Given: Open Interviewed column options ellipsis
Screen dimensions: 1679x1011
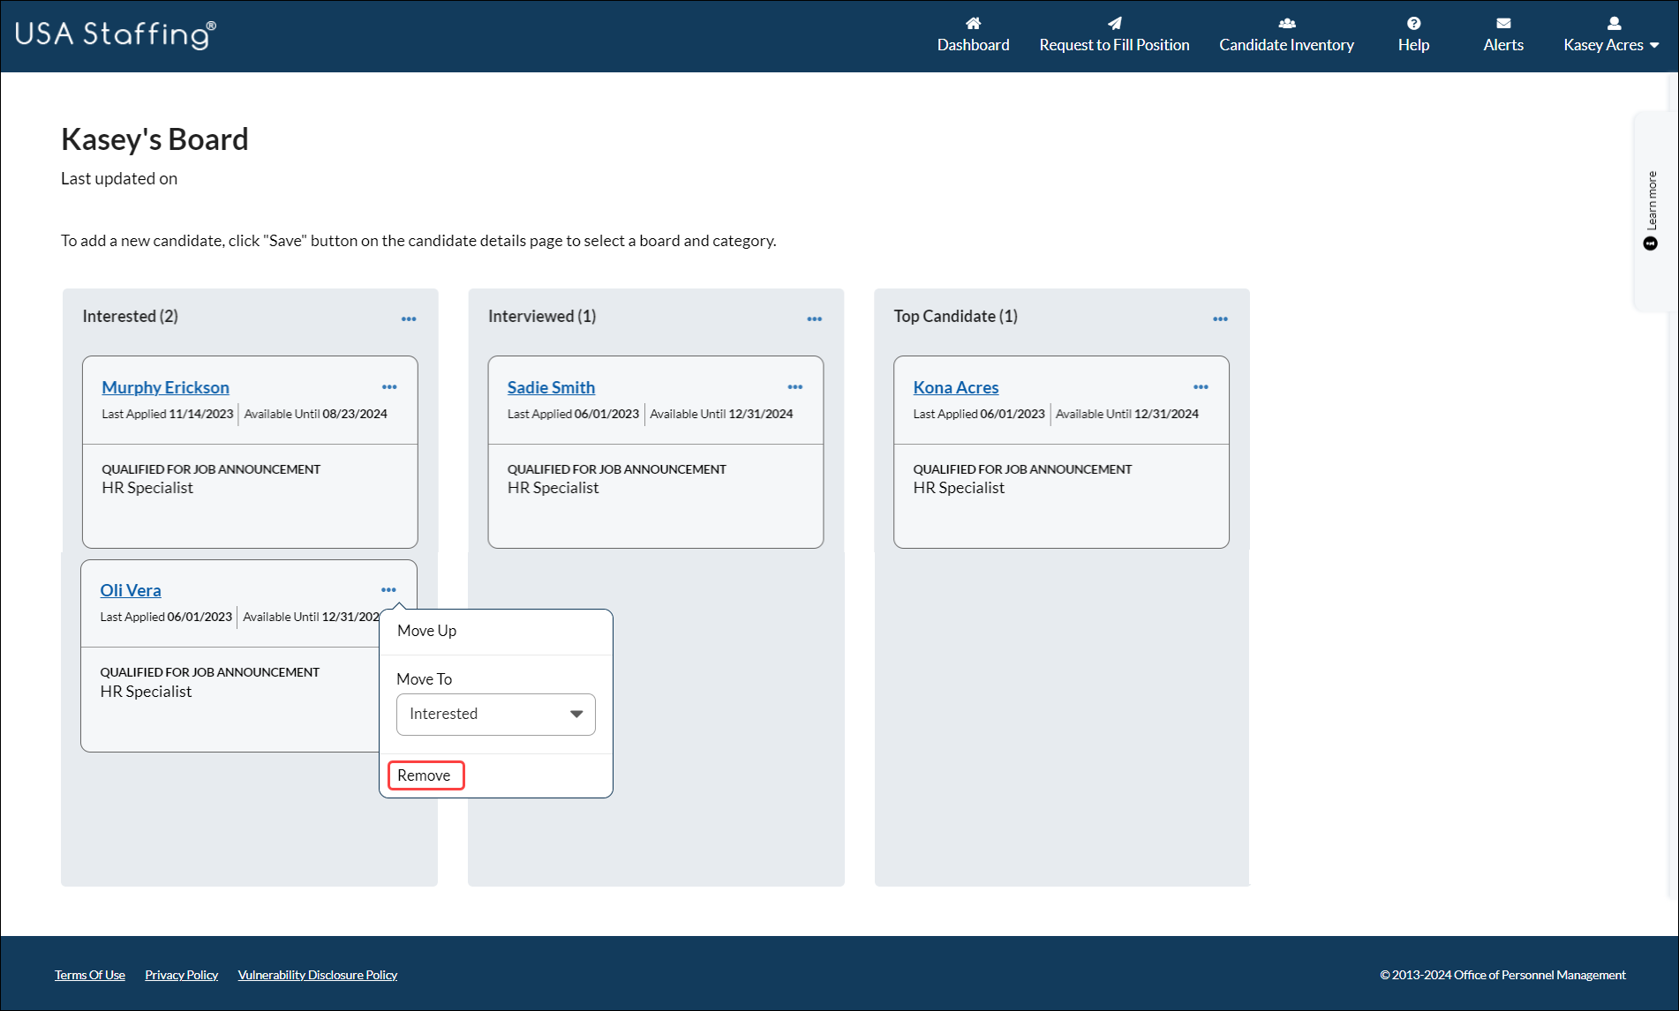Looking at the screenshot, I should pos(814,318).
